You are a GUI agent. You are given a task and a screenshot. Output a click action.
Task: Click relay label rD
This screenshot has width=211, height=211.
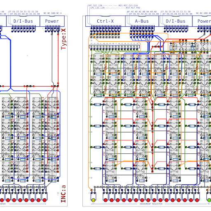[x=104, y=153]
